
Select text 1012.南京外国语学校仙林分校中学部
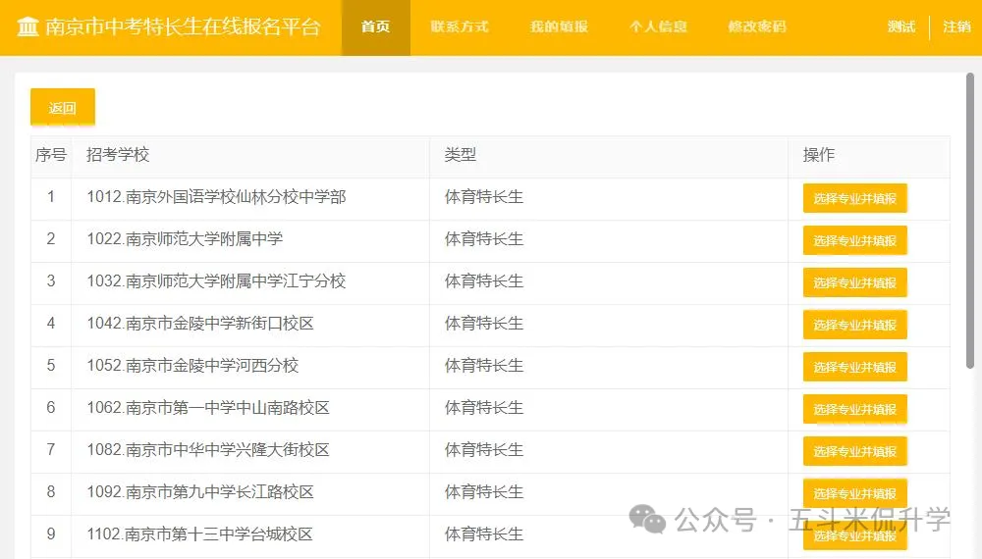(216, 197)
